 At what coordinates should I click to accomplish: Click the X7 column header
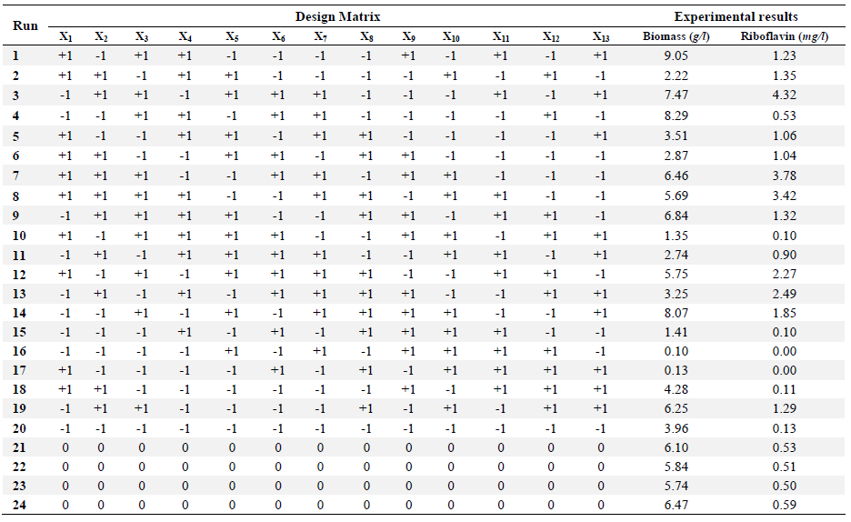coord(320,37)
